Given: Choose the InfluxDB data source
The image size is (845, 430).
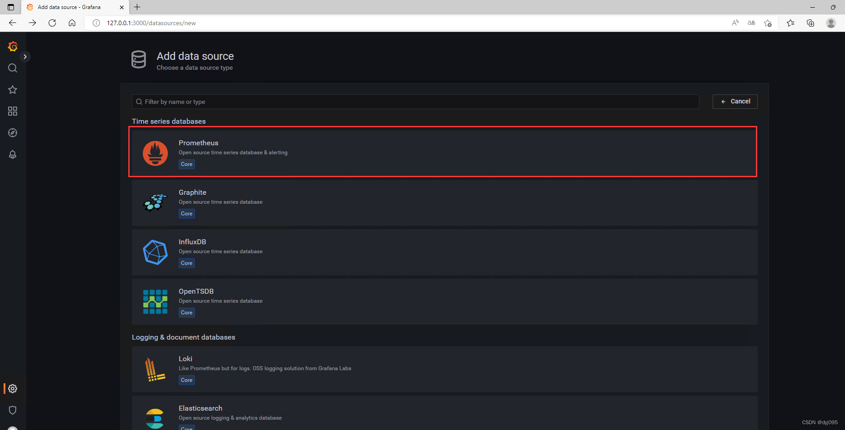Looking at the screenshot, I should [x=445, y=252].
